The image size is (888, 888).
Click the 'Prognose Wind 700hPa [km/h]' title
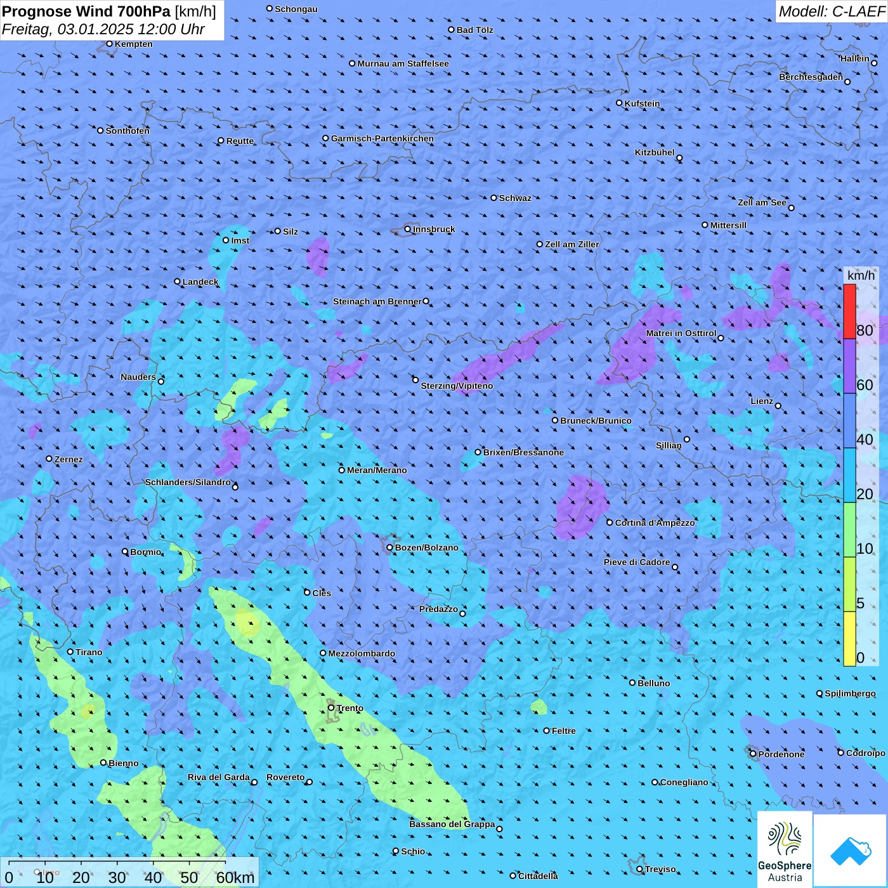(109, 11)
